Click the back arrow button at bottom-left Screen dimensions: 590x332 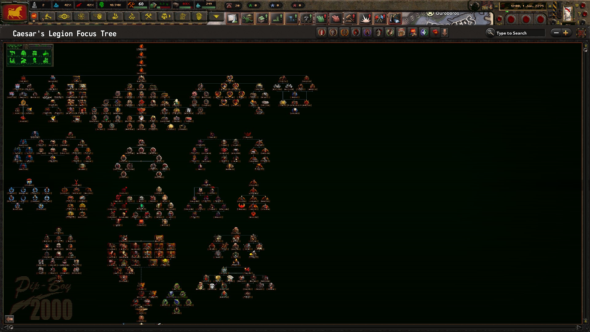tap(9, 319)
